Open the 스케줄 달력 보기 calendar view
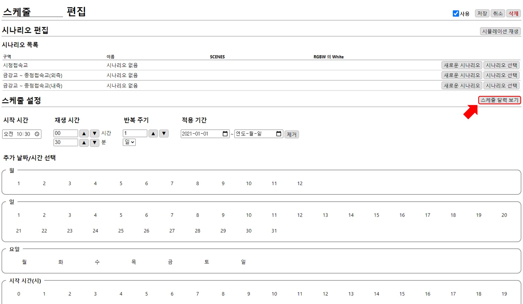523x304 pixels. tap(500, 100)
